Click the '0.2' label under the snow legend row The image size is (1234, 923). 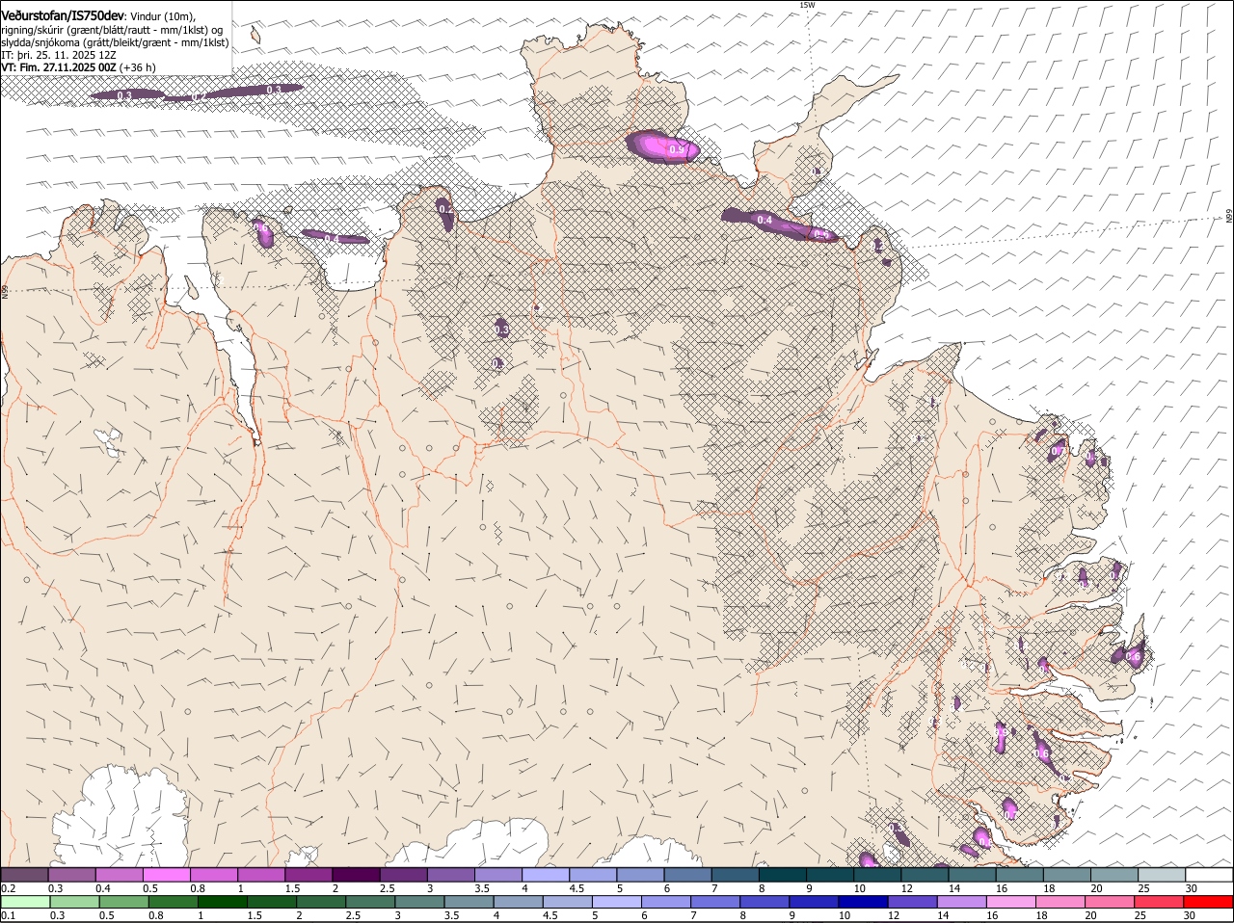click(x=8, y=888)
